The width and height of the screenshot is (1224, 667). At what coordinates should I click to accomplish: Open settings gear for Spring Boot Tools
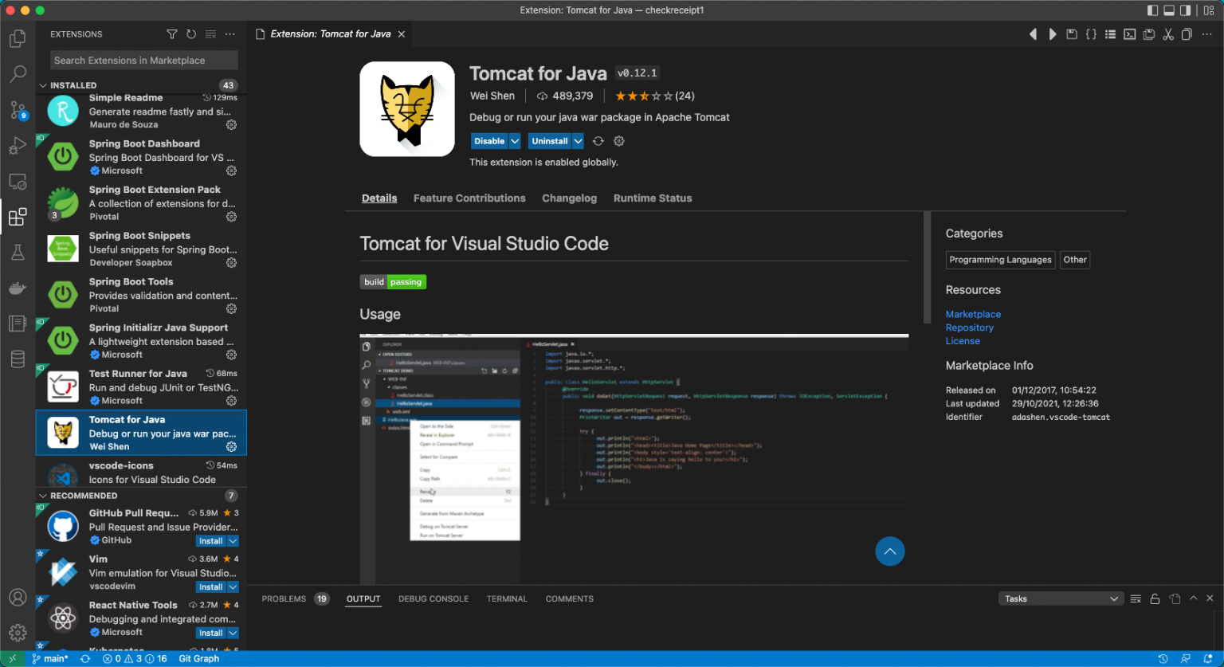[230, 308]
